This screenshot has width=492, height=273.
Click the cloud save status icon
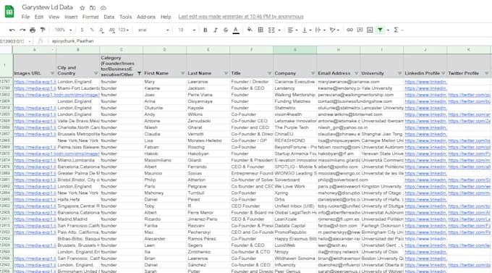click(x=103, y=7)
